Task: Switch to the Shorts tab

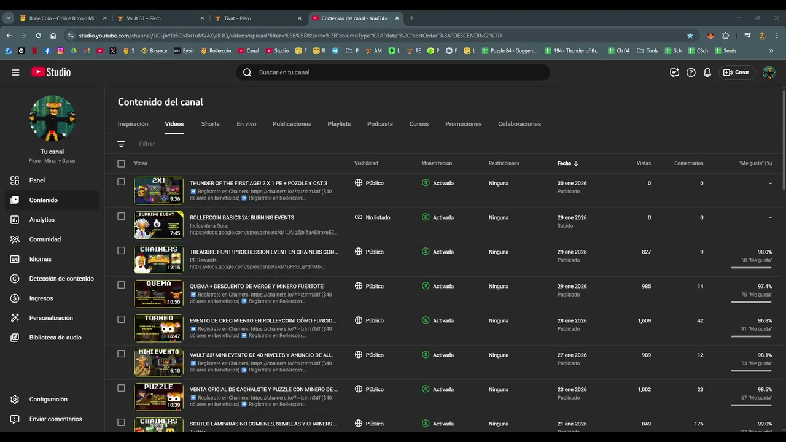Action: (x=210, y=124)
